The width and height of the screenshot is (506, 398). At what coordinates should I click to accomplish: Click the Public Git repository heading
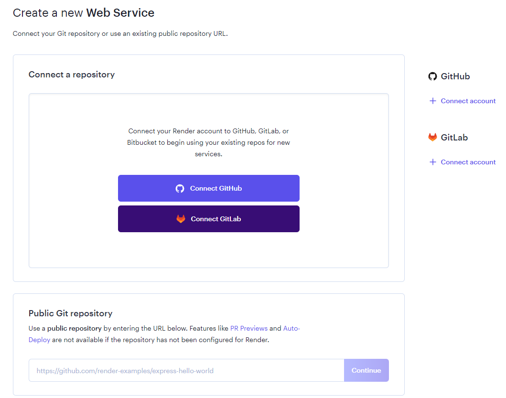coord(70,313)
